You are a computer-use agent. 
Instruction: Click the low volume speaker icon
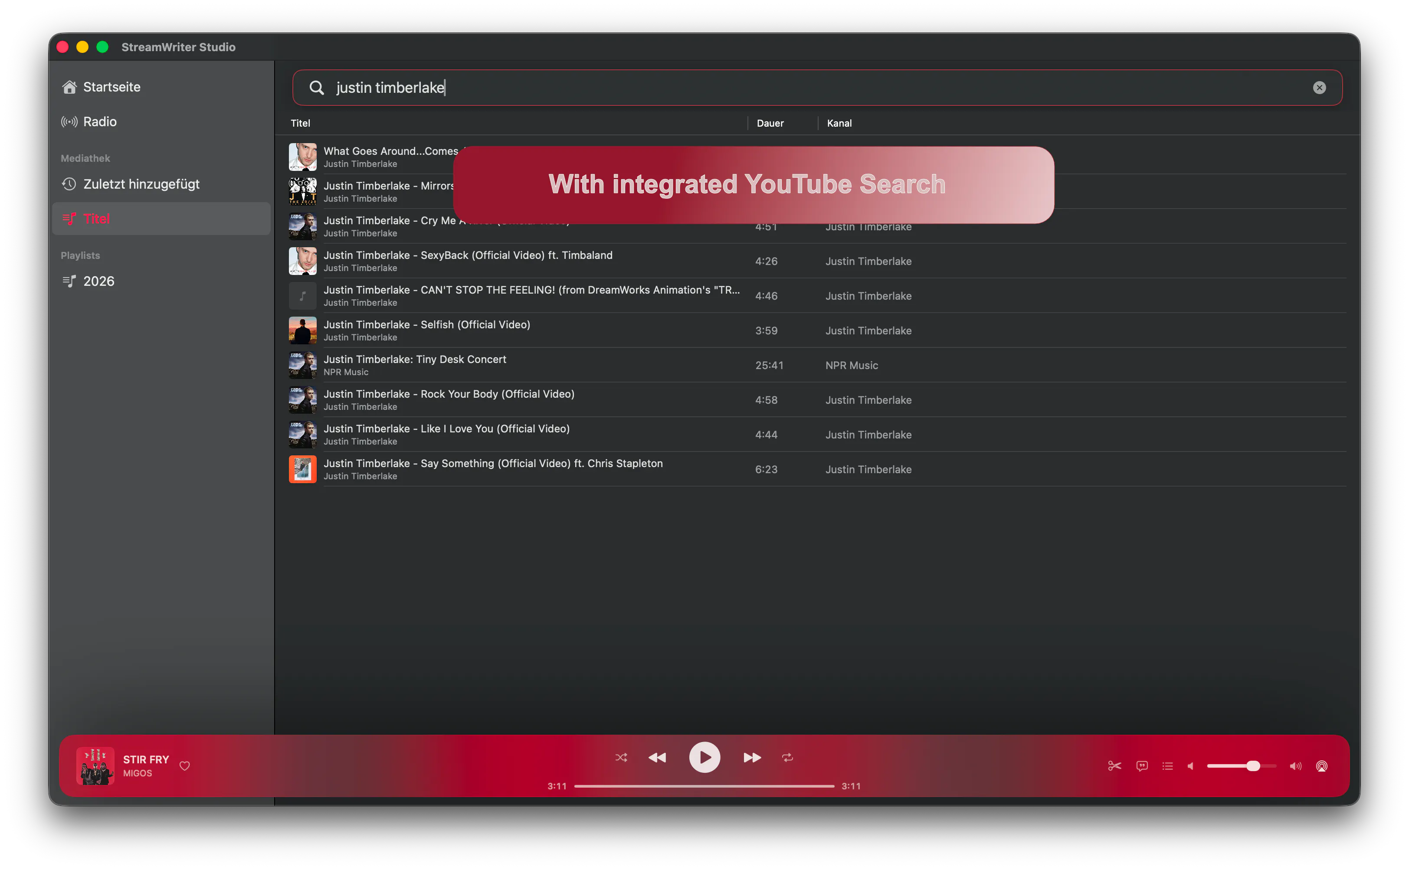pyautogui.click(x=1191, y=766)
